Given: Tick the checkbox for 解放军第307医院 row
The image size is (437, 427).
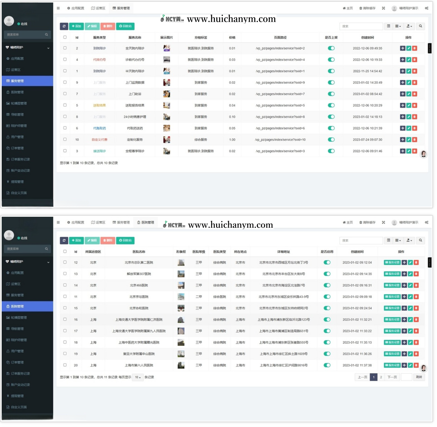Looking at the screenshot, I should coord(65,274).
